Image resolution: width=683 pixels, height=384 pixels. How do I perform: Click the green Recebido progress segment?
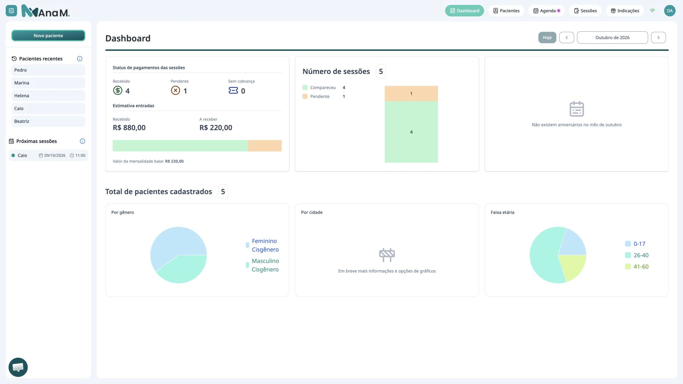pyautogui.click(x=180, y=146)
